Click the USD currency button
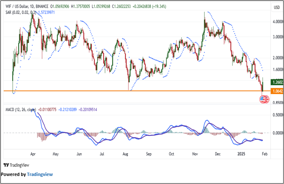The image size is (284, 184). 276,7
